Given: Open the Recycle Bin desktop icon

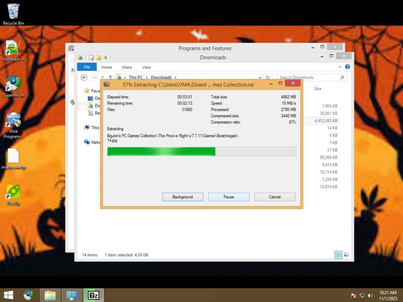Looking at the screenshot, I should pos(13,14).
